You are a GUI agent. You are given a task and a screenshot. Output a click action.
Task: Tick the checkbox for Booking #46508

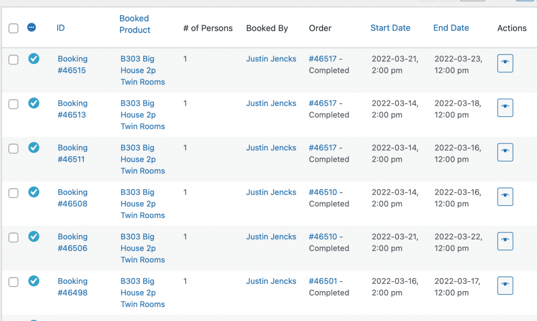coord(14,193)
